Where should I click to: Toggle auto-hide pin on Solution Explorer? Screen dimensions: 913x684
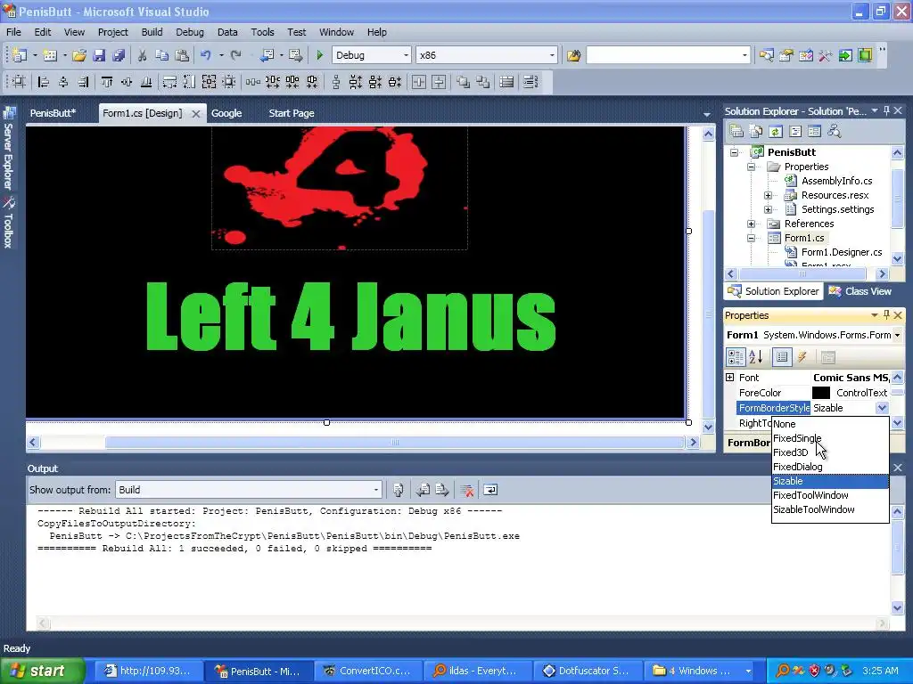click(x=887, y=110)
